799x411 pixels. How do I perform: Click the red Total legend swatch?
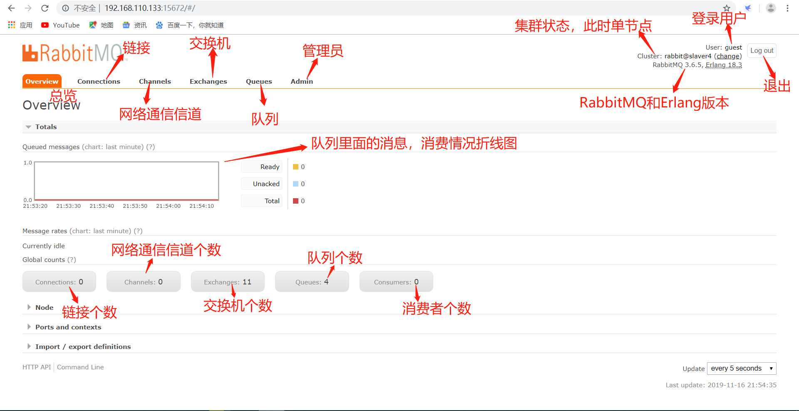tap(295, 201)
